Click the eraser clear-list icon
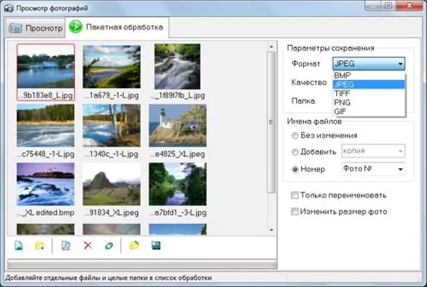Viewport: 427px width, 287px height. click(109, 246)
